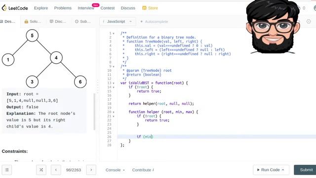Click the Store gift icon
Screen dimensions: 316x178
coord(144,8)
